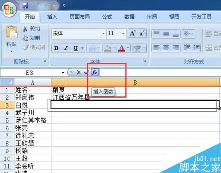Save the workbook from quick access
The width and height of the screenshot is (221, 173).
point(25,5)
